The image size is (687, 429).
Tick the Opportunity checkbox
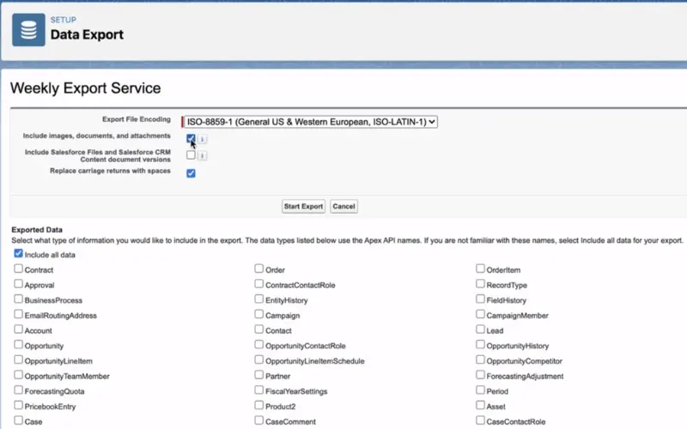(18, 345)
